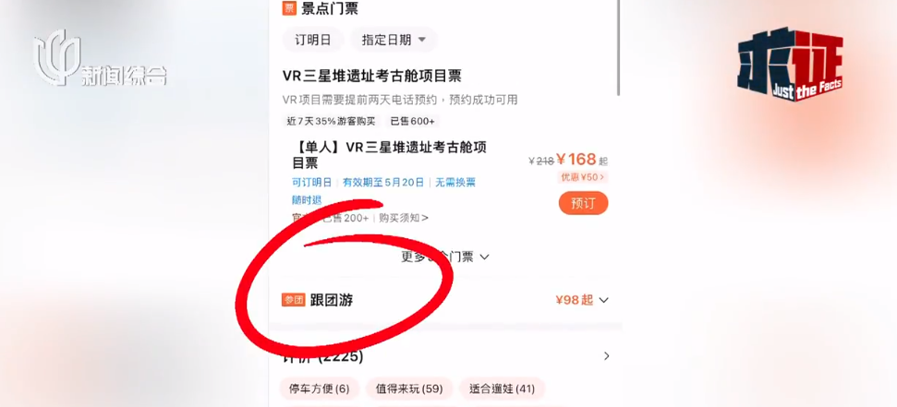Open the 指定日期 date dropdown

pyautogui.click(x=394, y=40)
